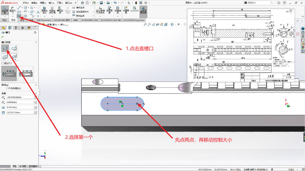
Task: Collapse the Options section in slot panel
Action: click(36, 85)
